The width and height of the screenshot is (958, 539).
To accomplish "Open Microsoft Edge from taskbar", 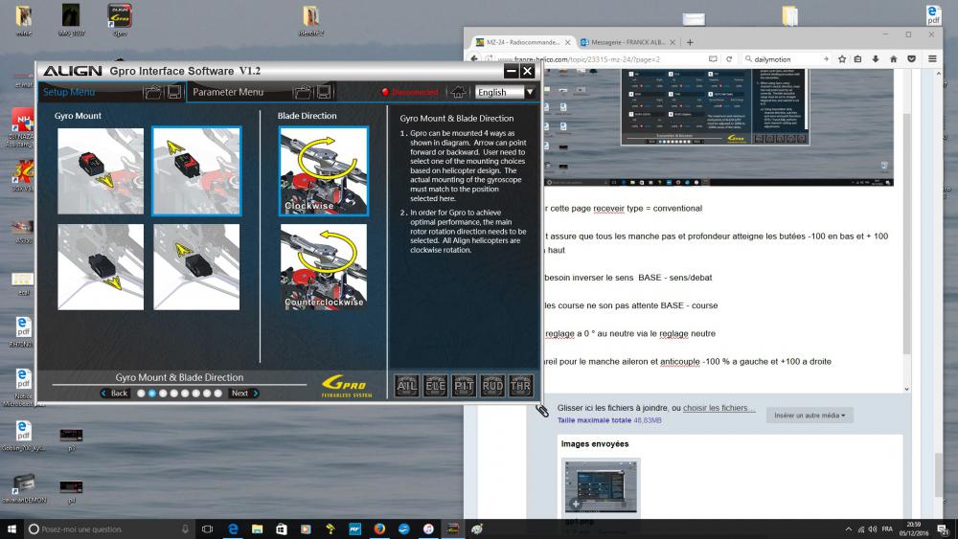I will pyautogui.click(x=233, y=528).
